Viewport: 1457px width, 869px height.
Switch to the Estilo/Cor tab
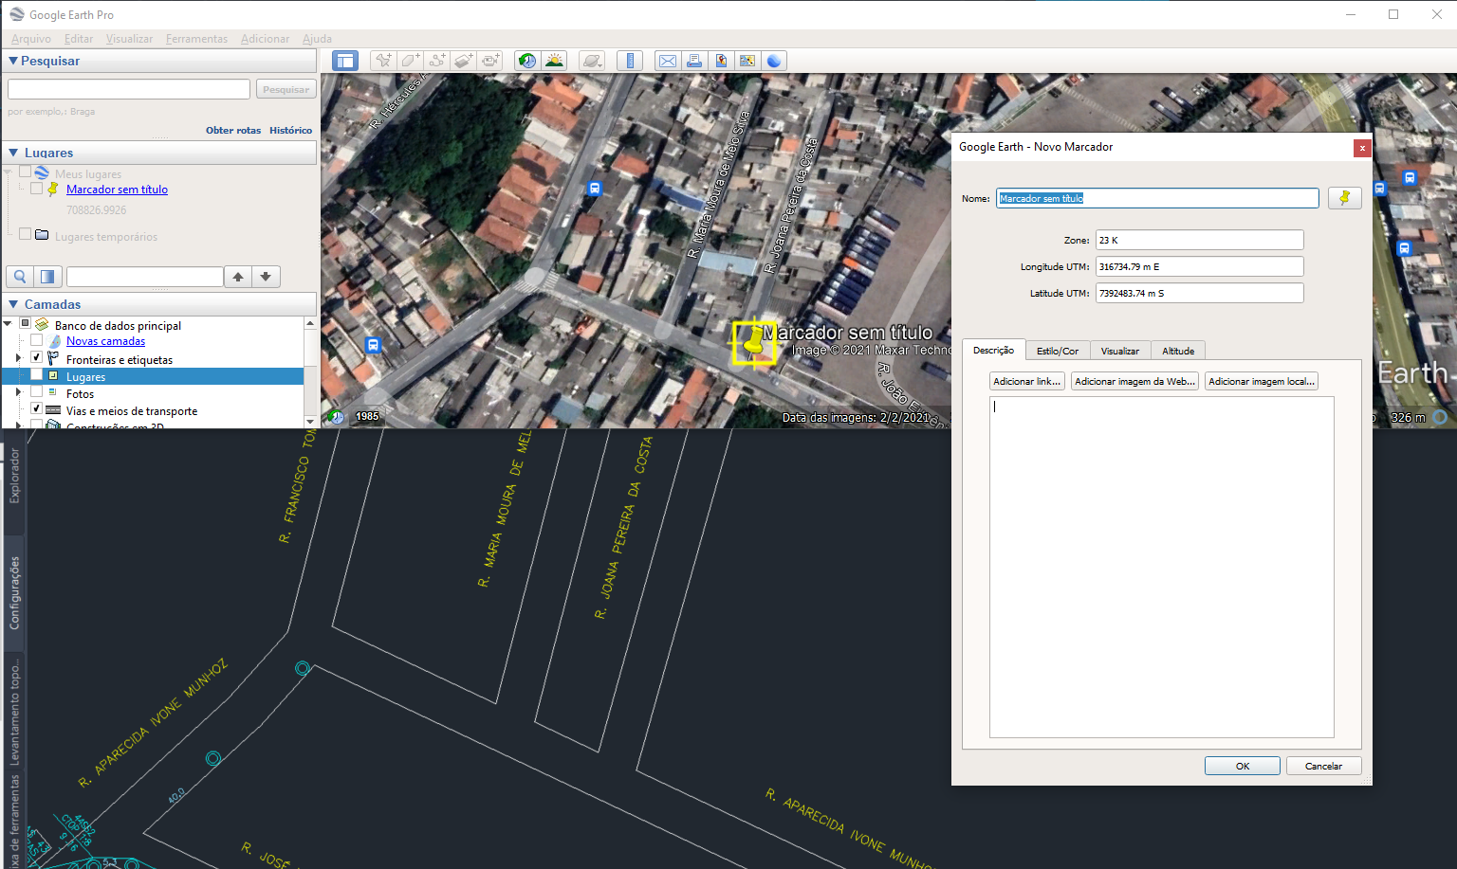(1058, 351)
